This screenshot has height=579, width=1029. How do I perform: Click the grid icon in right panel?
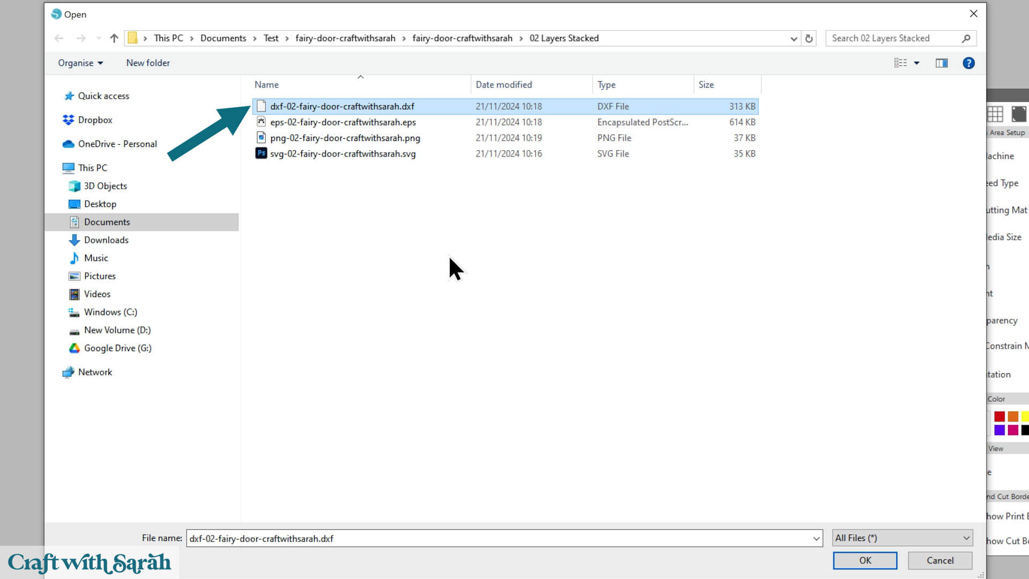point(995,114)
